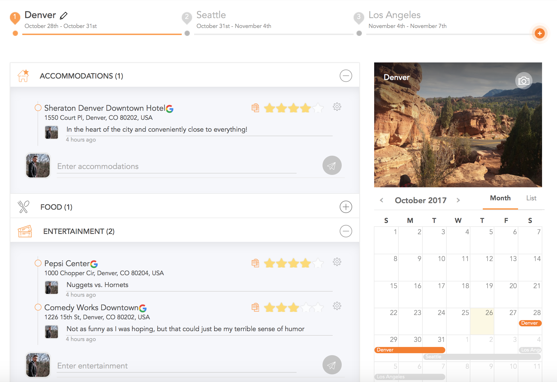
Task: Go to previous month in calendar
Action: [381, 200]
